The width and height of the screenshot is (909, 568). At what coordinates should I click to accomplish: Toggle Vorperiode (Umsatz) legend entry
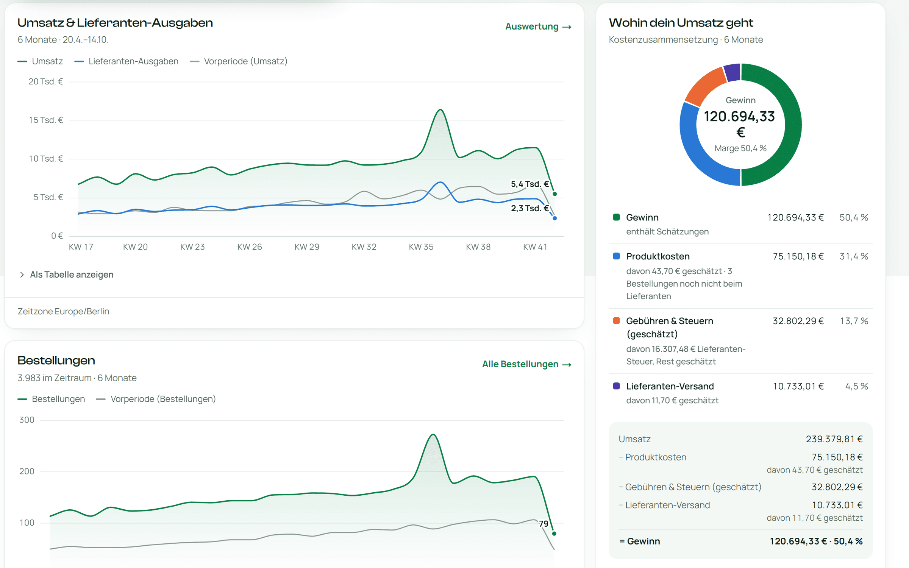(239, 61)
